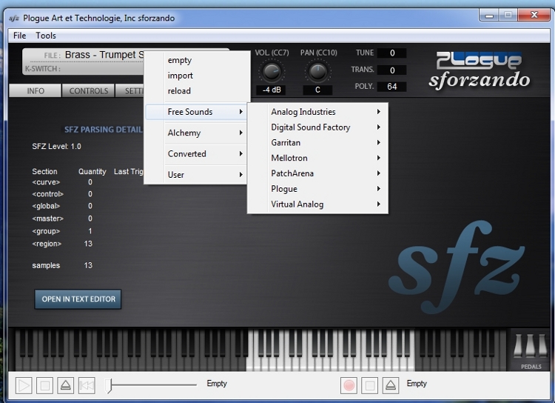
Task: Open the Virtual Analog submenu
Action: tap(317, 204)
